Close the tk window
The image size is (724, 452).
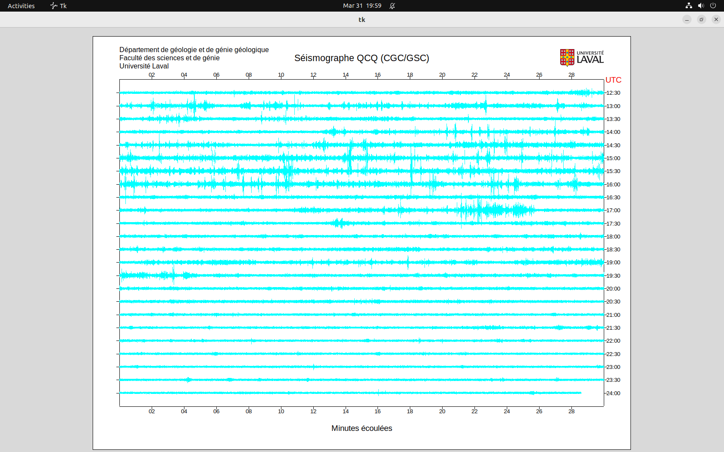pos(716,19)
